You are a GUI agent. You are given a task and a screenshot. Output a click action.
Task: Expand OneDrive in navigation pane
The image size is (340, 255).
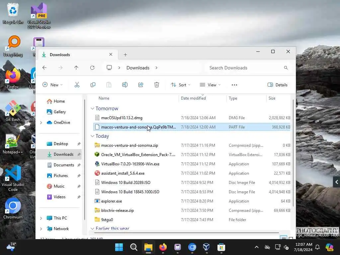coord(41,123)
